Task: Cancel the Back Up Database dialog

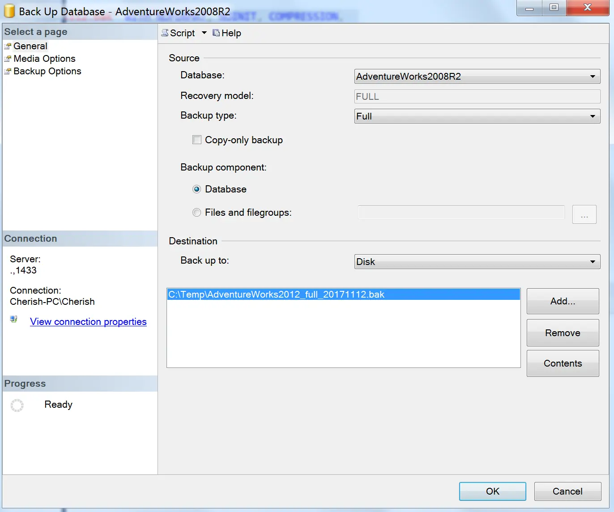Action: pos(567,491)
